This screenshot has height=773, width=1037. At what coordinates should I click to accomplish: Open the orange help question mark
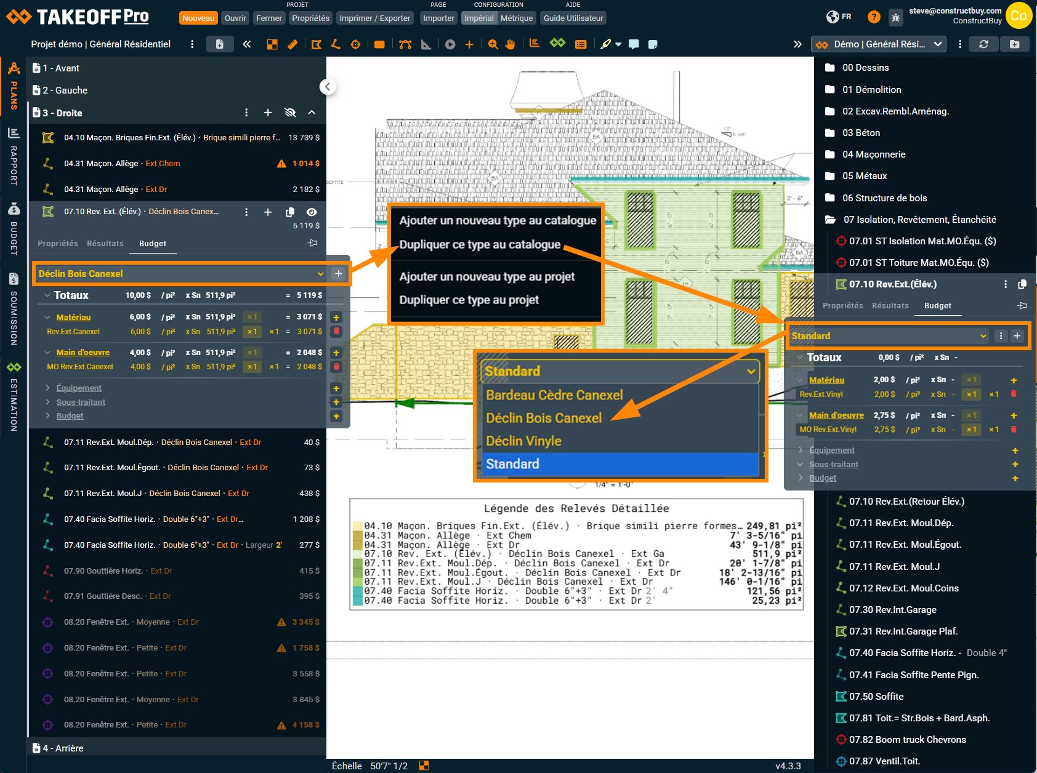pos(874,17)
